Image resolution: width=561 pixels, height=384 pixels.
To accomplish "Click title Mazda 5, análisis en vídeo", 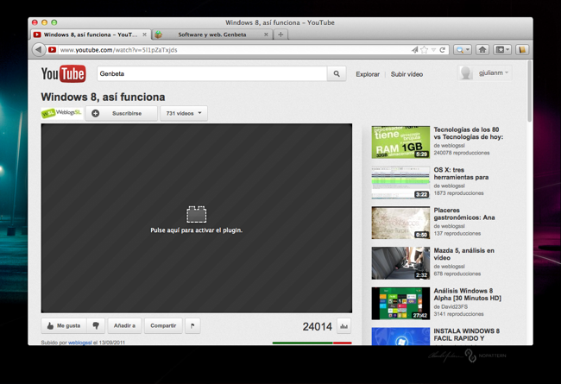I will (463, 254).
